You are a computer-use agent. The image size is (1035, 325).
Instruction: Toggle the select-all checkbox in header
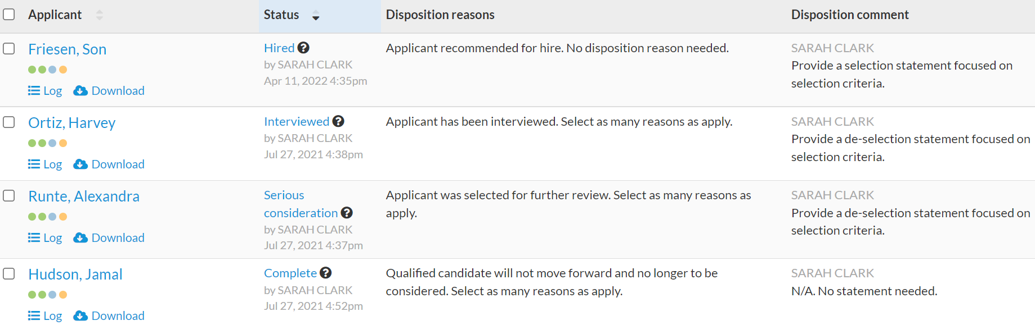tap(9, 14)
